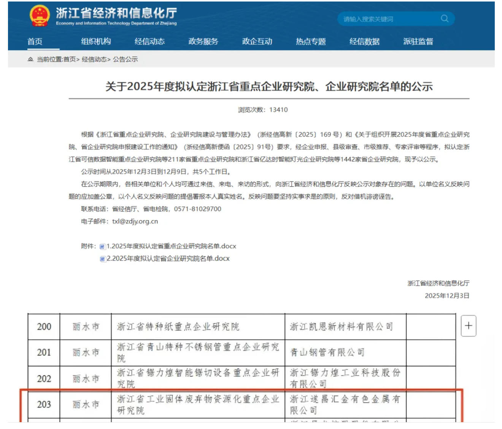The image size is (502, 429).
Task: Open the 经信数据 menu
Action: (x=366, y=42)
